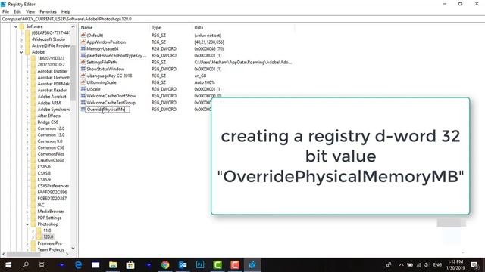Select the WelcomeCacheDontShow value name
The width and height of the screenshot is (485, 272).
point(111,96)
